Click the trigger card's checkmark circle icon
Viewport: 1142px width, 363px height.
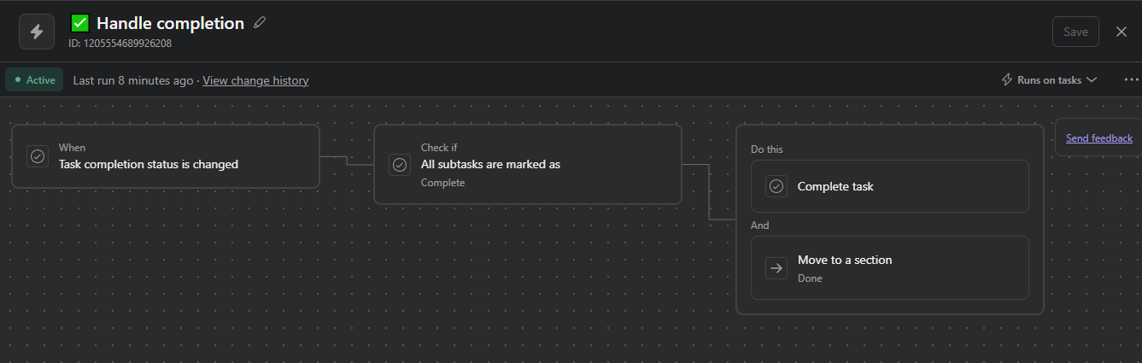pyautogui.click(x=38, y=156)
